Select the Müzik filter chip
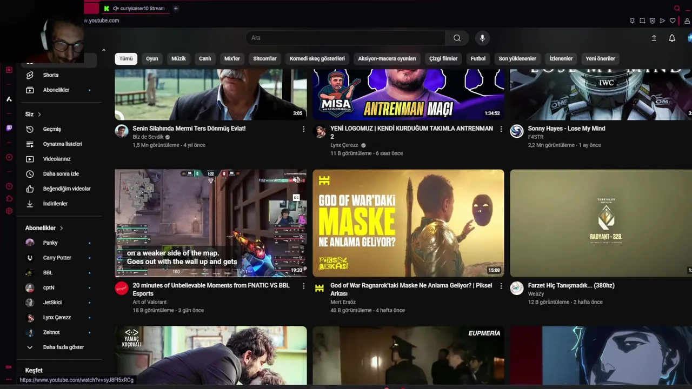Viewport: 692px width, 389px height. click(x=178, y=58)
